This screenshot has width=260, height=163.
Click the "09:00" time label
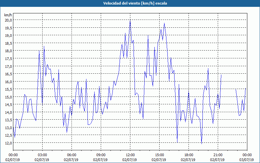pyautogui.click(x=101, y=155)
